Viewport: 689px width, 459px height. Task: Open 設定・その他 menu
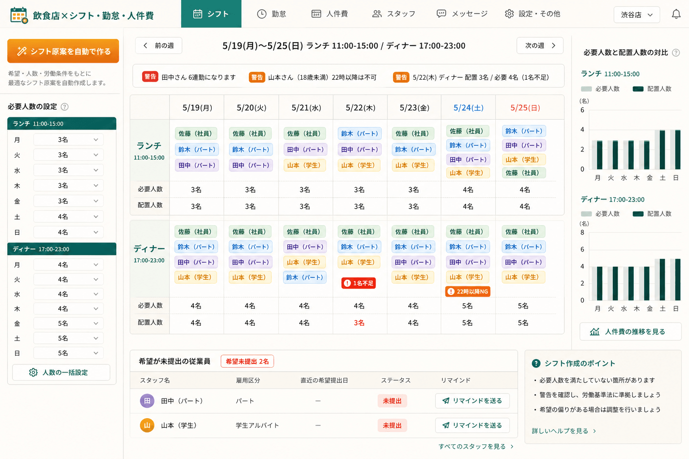coord(532,14)
